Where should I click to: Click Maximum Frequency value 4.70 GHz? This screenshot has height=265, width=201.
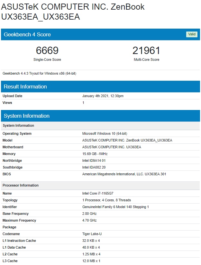[x=89, y=220]
